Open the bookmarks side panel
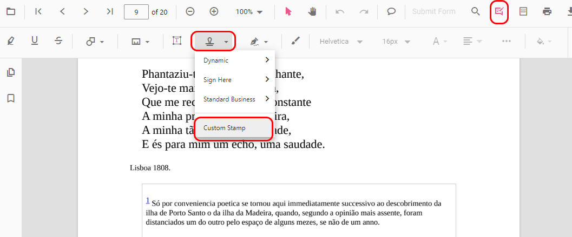The image size is (572, 237). [11, 98]
